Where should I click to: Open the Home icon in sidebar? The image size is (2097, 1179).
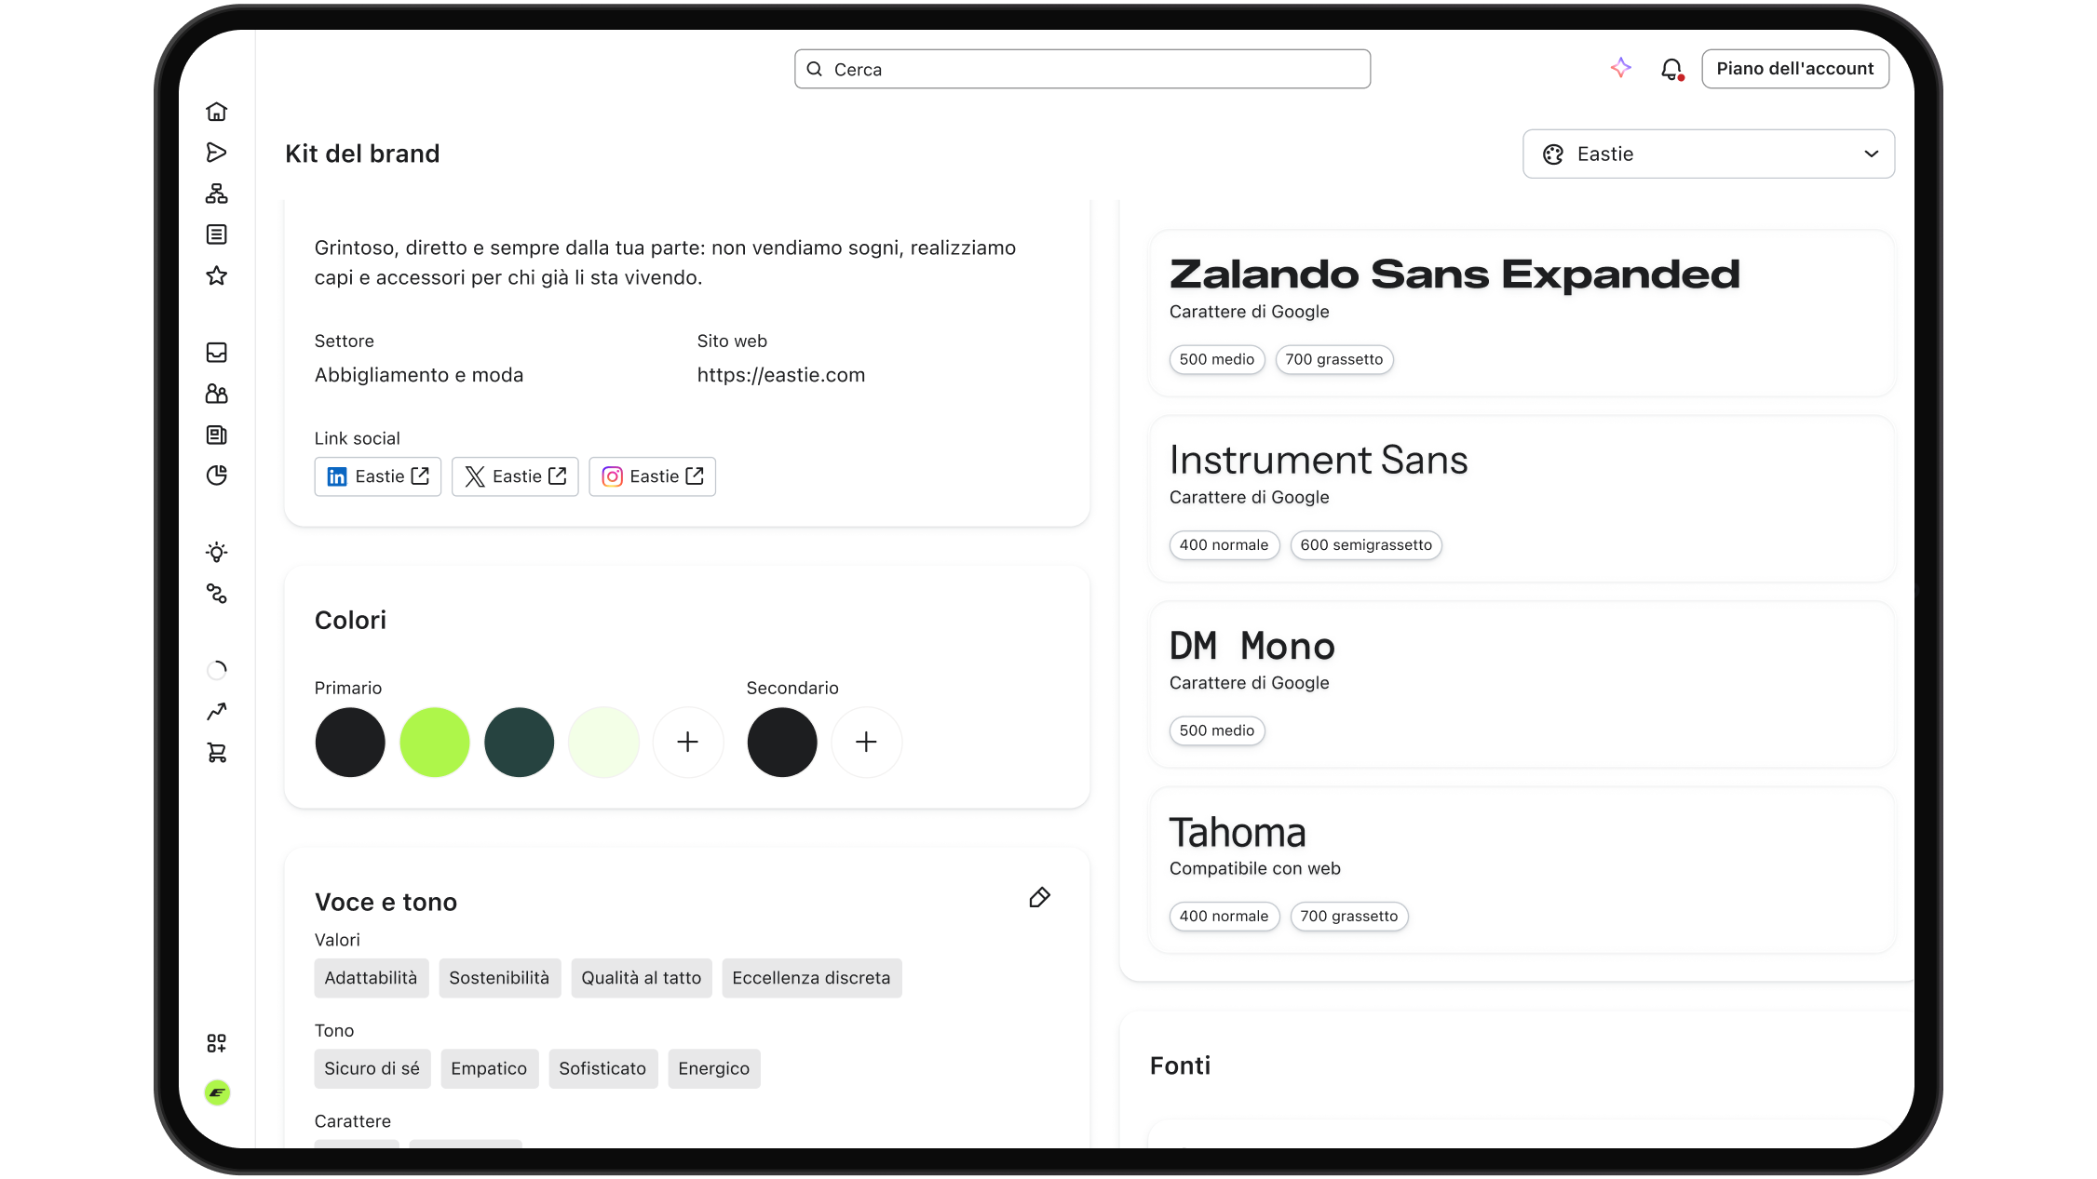coord(216,112)
